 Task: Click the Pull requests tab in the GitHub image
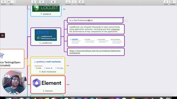click(x=59, y=68)
